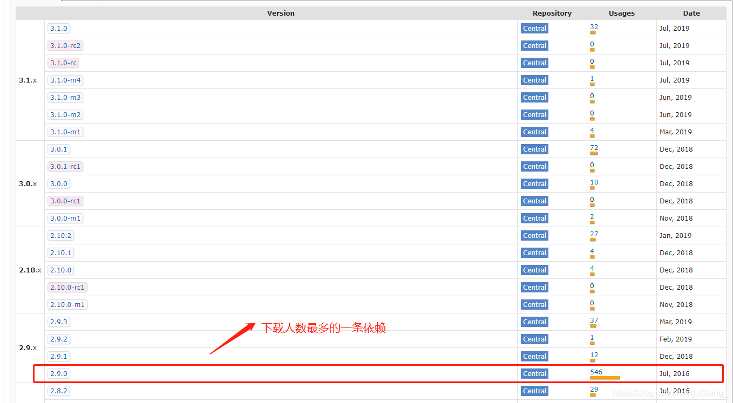
Task: Click the Repository column header
Action: 552,13
